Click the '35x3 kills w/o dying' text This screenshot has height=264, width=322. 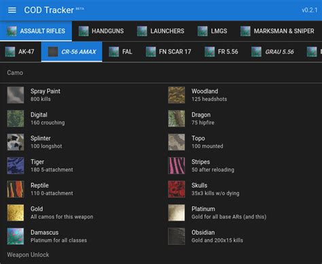click(215, 193)
